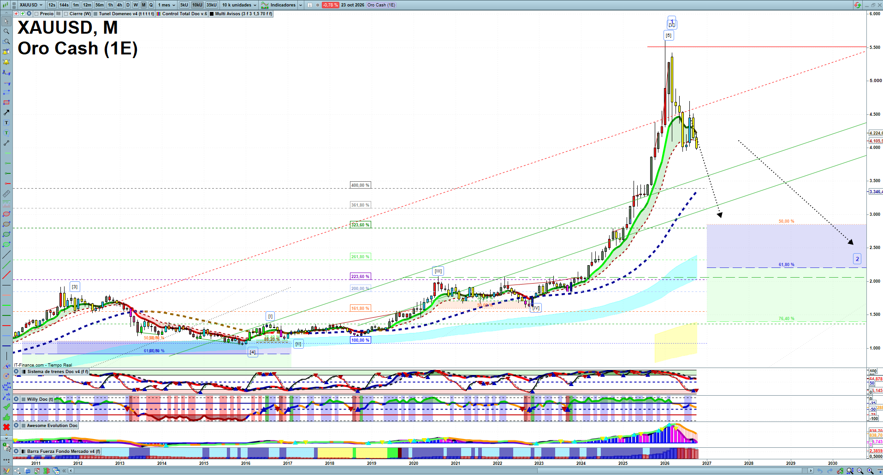Switch to the D daily timeframe
883x475 pixels.
pyautogui.click(x=128, y=5)
